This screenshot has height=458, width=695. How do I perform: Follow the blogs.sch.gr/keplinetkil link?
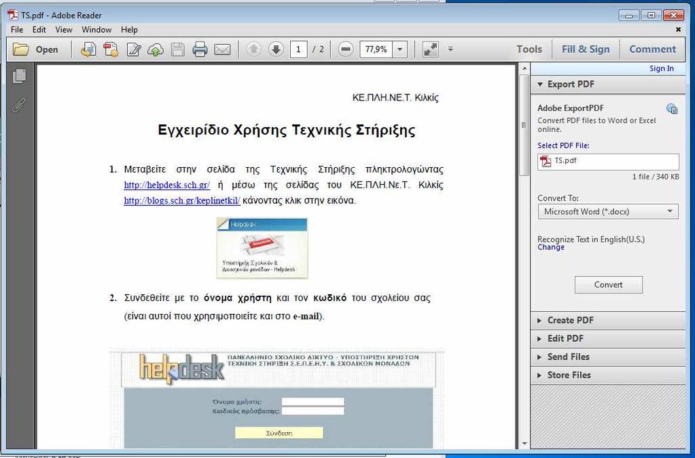coord(181,200)
